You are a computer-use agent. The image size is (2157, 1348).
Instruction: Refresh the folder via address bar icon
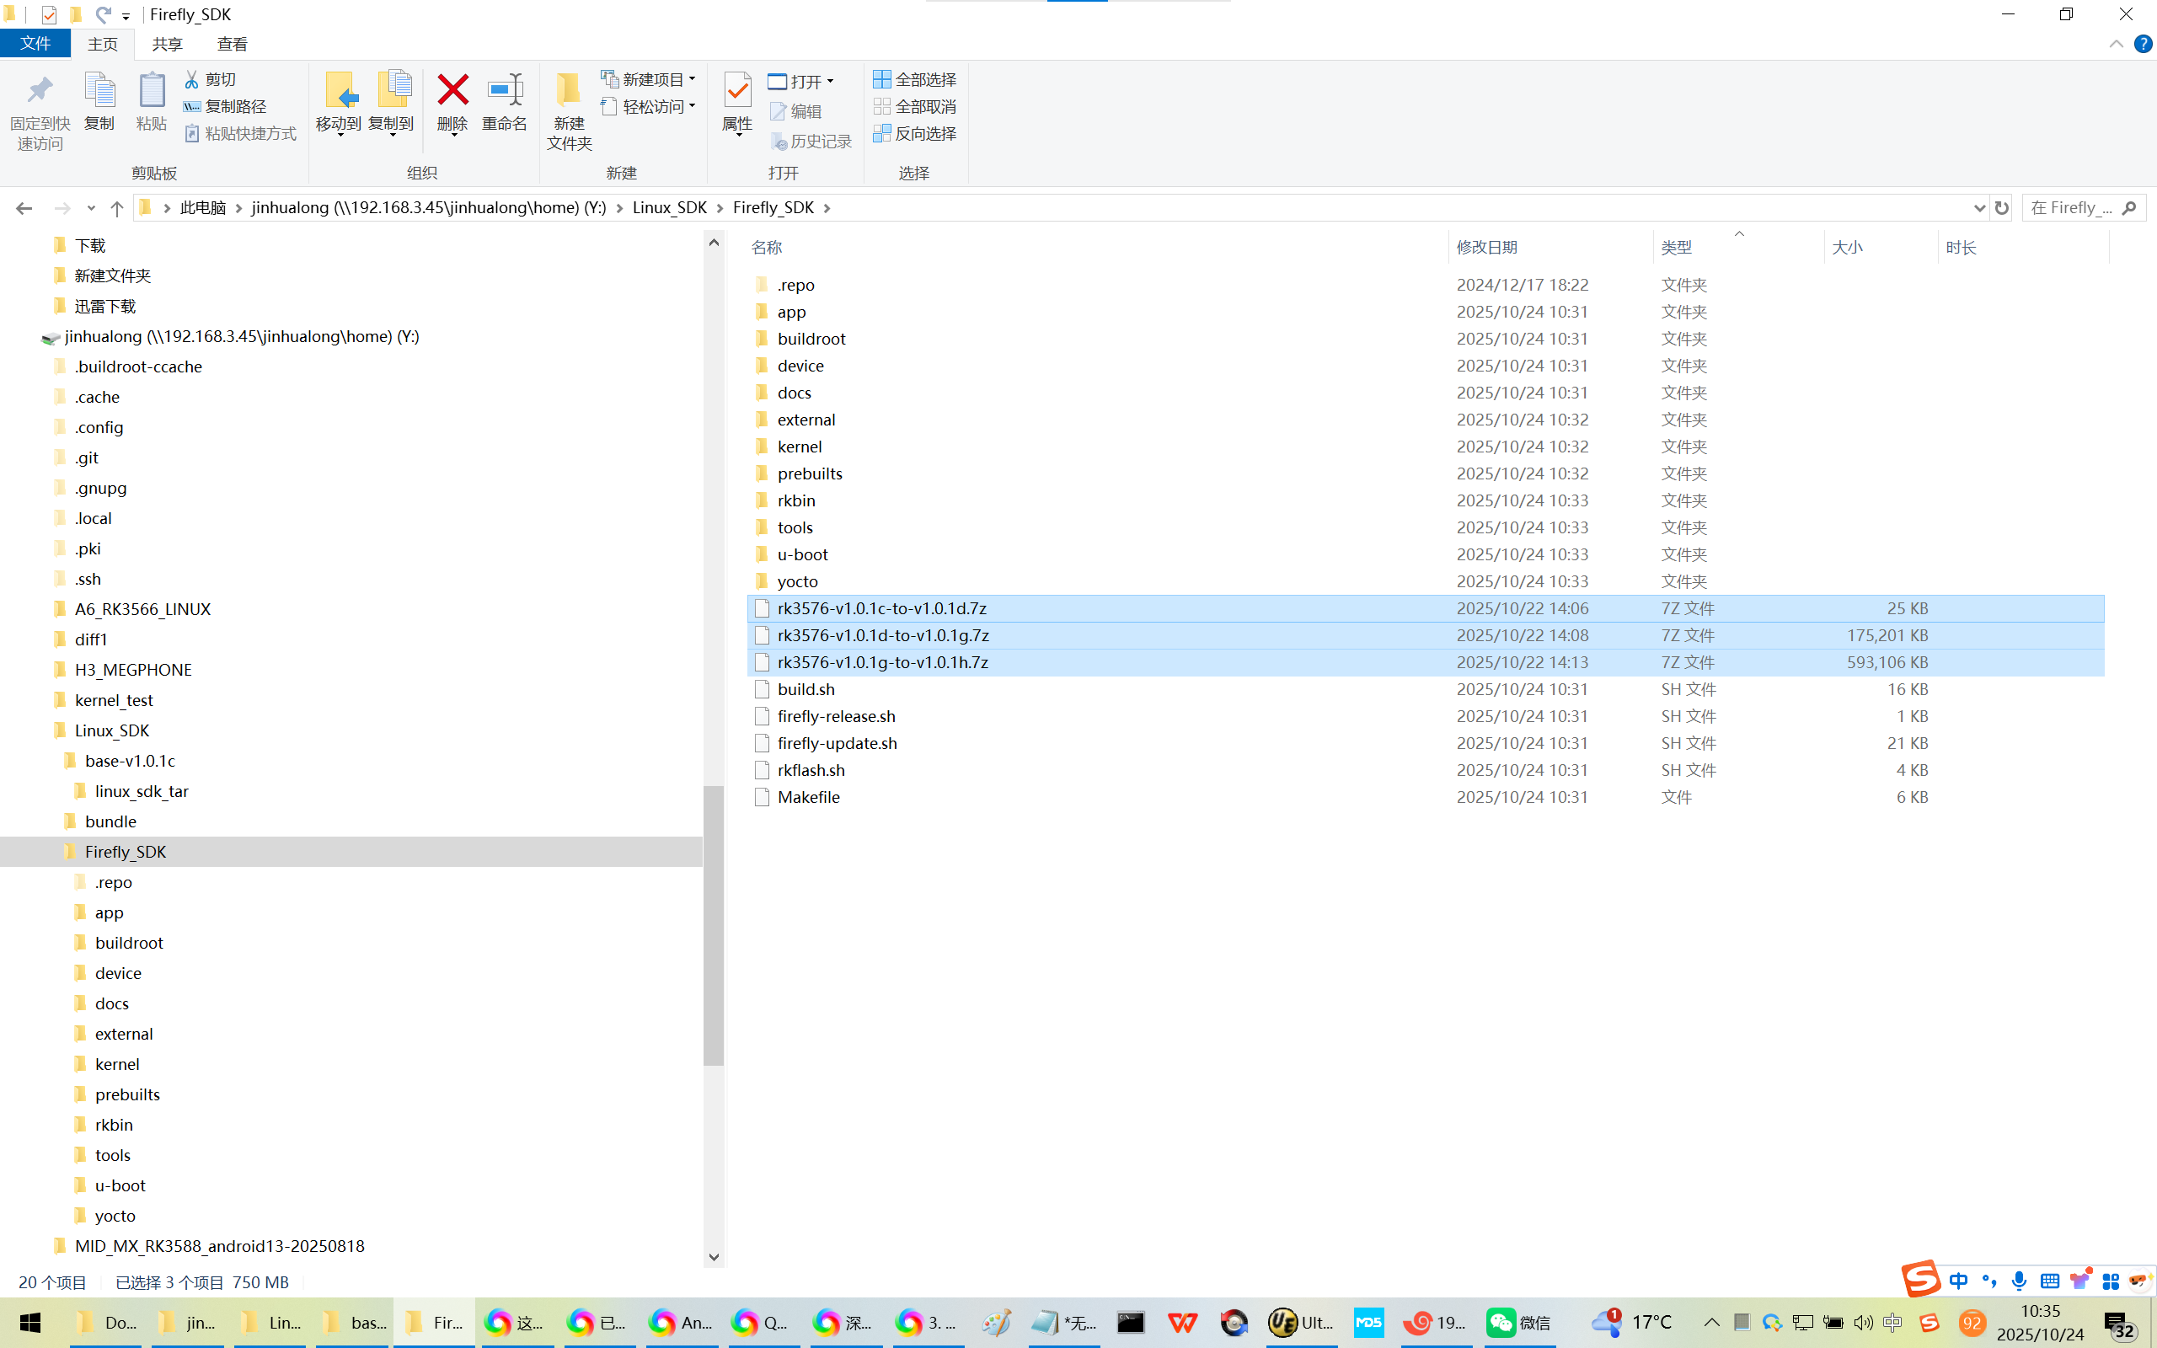click(x=2002, y=208)
